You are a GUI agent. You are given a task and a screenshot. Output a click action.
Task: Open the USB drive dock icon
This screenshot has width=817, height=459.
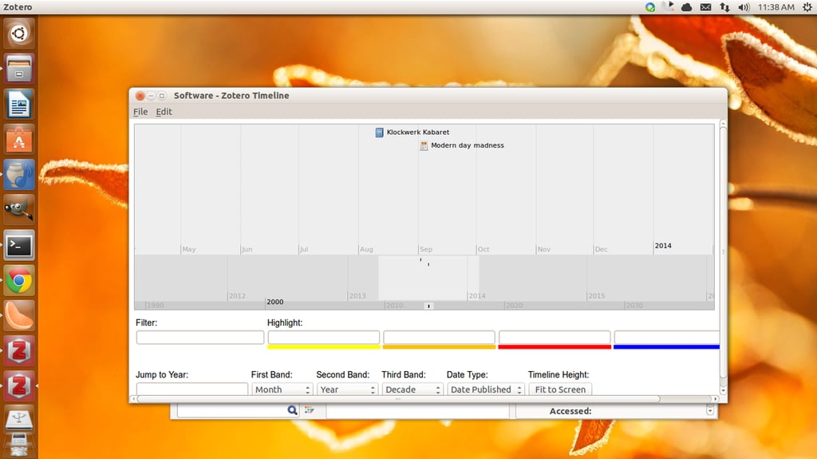(19, 419)
